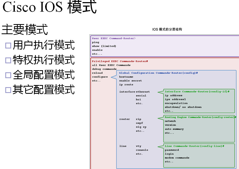Click the "configure" command text
Viewport: 239px width, 169px height.
coord(100,77)
